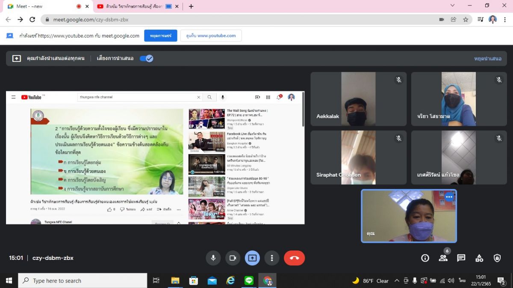Show participants list people icon
This screenshot has width=513, height=288.
[x=443, y=258]
